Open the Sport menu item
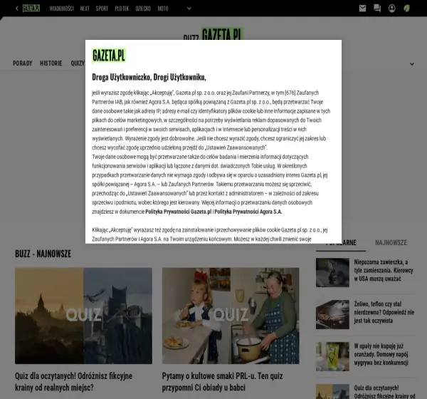 [x=102, y=9]
